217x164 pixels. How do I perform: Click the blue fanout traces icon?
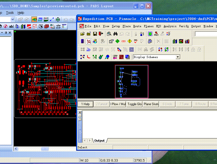[89, 50]
